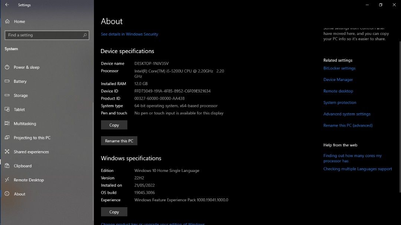Click the Multitasking icon
Image resolution: width=401 pixels, height=225 pixels.
[x=7, y=123]
